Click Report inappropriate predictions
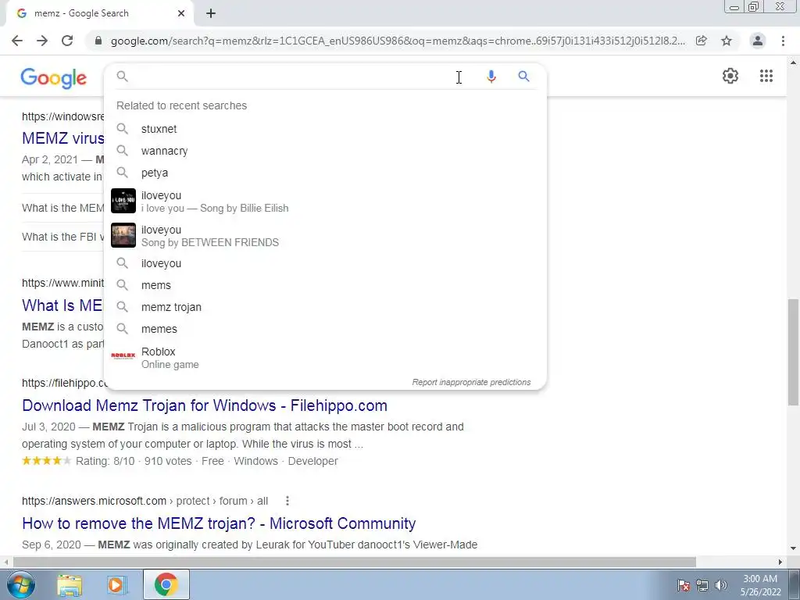This screenshot has height=600, width=800. click(x=471, y=382)
